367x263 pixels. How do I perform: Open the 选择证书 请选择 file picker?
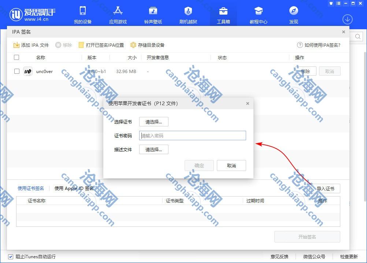pyautogui.click(x=153, y=122)
